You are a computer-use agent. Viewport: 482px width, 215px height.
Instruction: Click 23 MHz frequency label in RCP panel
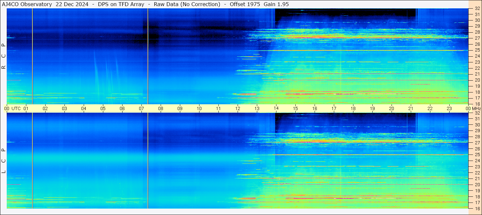coord(477,62)
